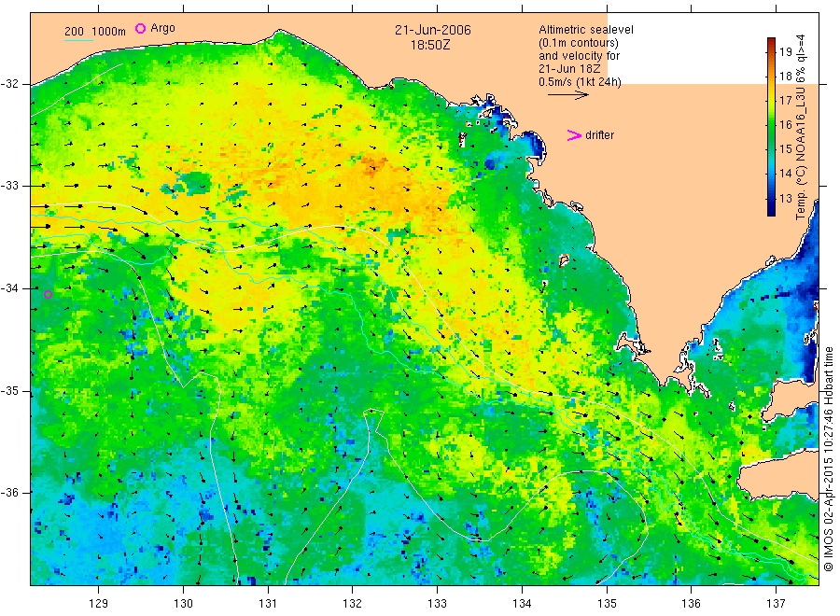Screen dimensions: 840x616
Task: Click the 'Altimetric sealevel' caption text
Action: click(586, 30)
